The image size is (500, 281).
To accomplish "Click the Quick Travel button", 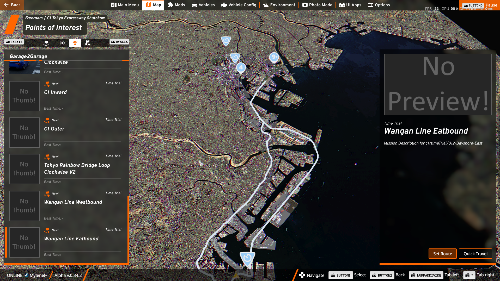I will [x=475, y=254].
